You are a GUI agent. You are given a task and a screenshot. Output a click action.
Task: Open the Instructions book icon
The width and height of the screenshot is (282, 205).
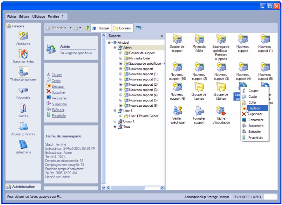coord(23,144)
